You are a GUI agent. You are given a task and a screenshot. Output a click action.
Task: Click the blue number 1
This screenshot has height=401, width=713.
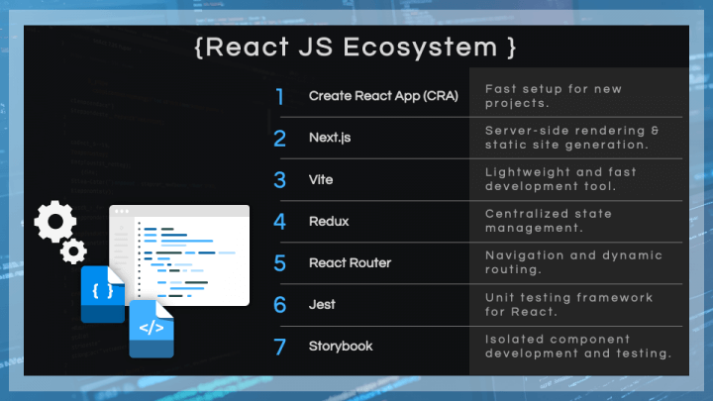point(279,96)
